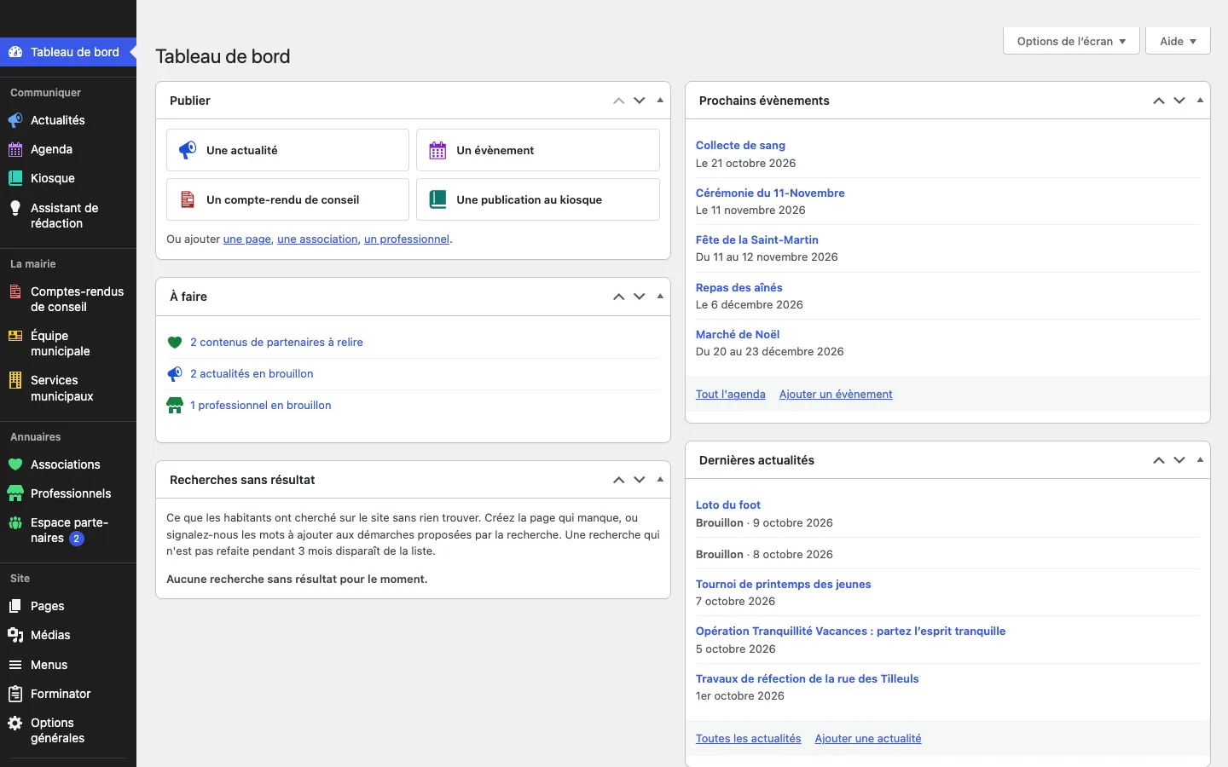Create Une actualité from Publier panel
The width and height of the screenshot is (1228, 767).
pos(287,150)
